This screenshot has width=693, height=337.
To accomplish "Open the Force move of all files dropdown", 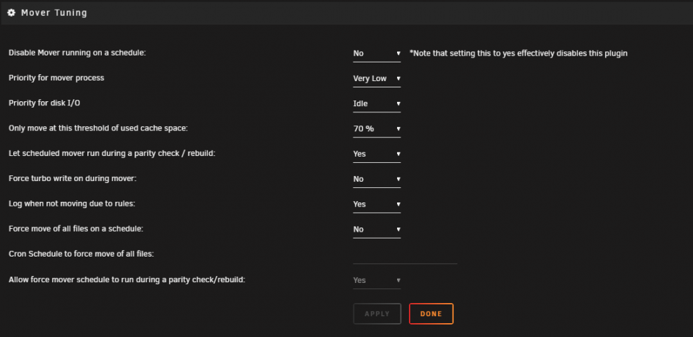I will pyautogui.click(x=376, y=230).
